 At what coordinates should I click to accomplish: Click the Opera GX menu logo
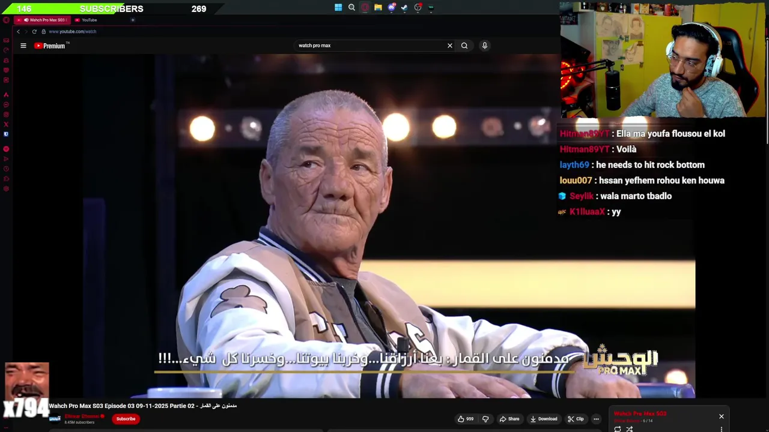pos(6,20)
